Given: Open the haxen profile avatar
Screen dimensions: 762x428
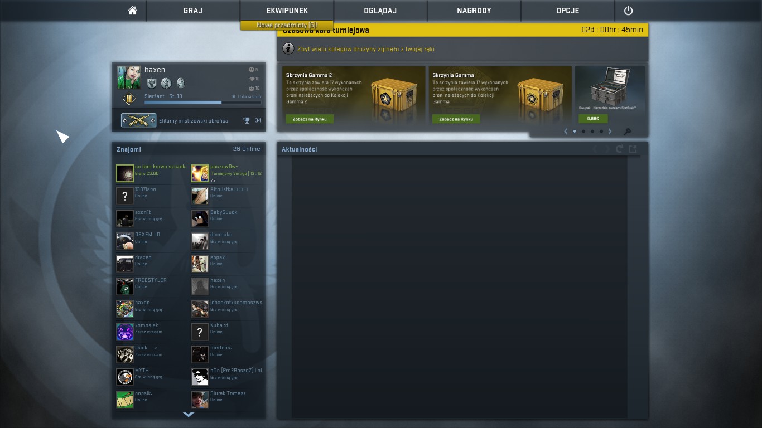Looking at the screenshot, I should (129, 77).
